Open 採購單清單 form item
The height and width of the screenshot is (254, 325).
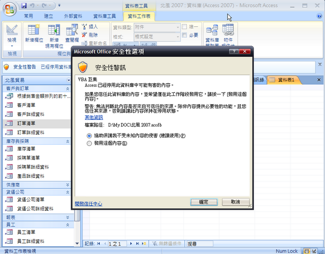37,158
